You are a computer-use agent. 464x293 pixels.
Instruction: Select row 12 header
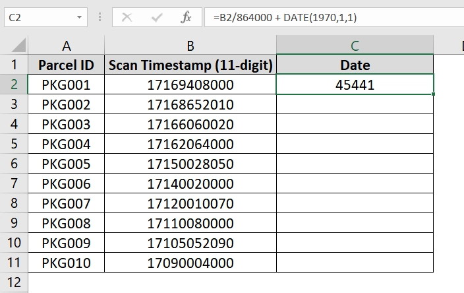(14, 282)
